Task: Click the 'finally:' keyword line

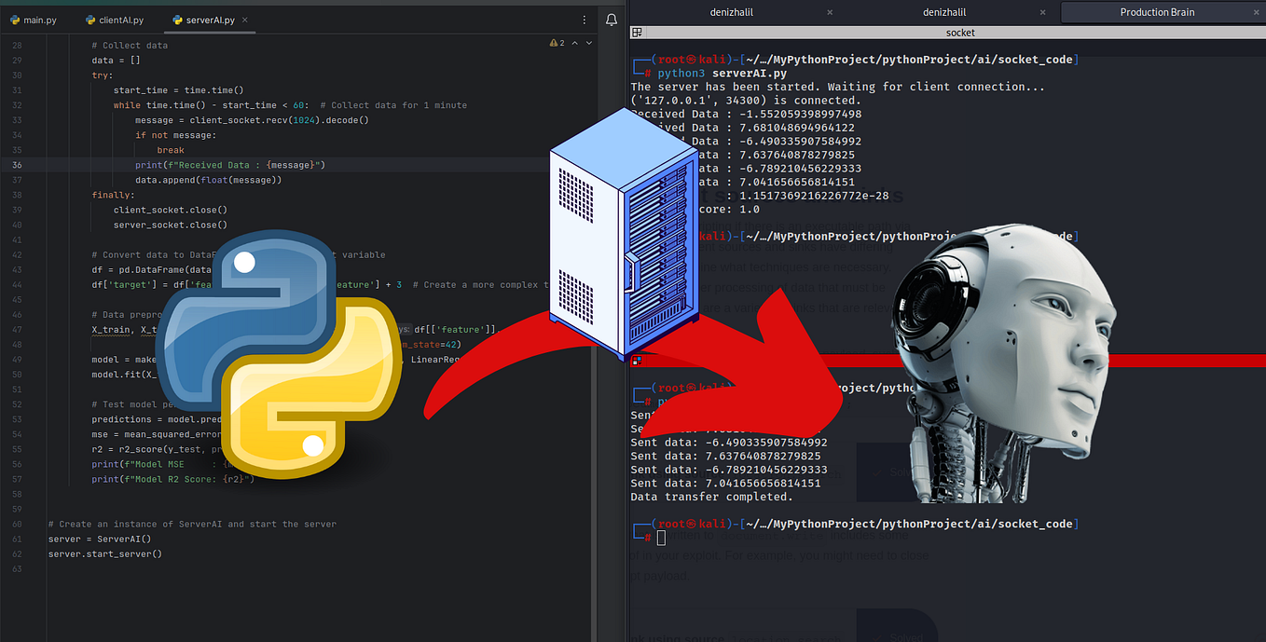Action: [113, 195]
